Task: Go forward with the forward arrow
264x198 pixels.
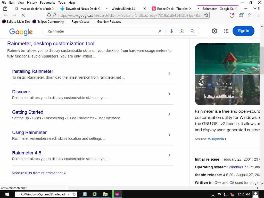Action: pyautogui.click(x=14, y=15)
